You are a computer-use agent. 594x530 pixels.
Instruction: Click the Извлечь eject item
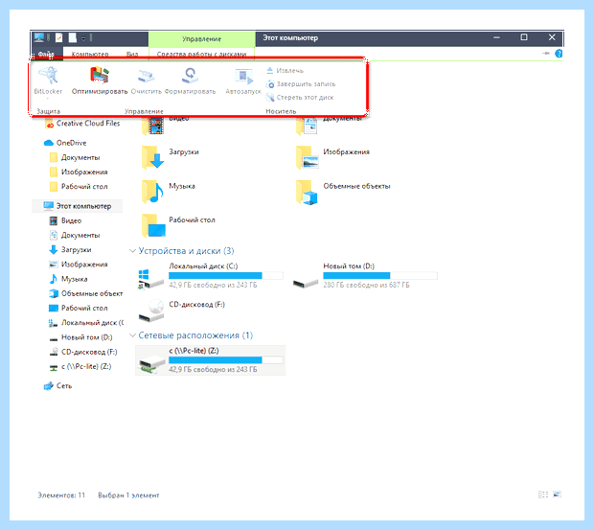(x=285, y=71)
